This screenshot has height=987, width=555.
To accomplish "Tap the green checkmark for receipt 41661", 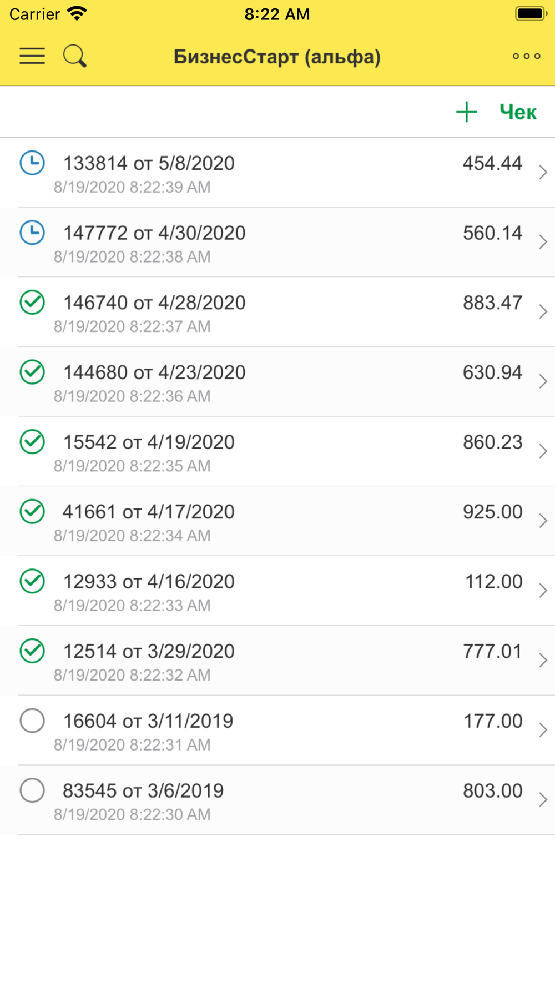I will pos(32,512).
